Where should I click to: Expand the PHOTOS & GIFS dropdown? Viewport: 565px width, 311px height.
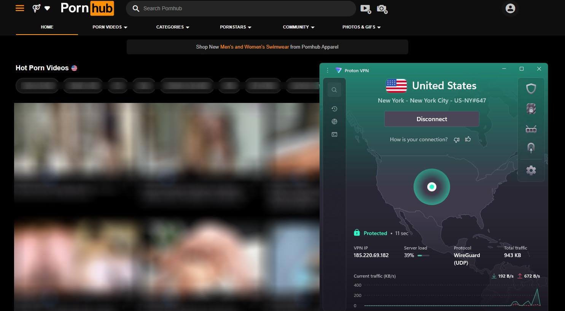361,27
